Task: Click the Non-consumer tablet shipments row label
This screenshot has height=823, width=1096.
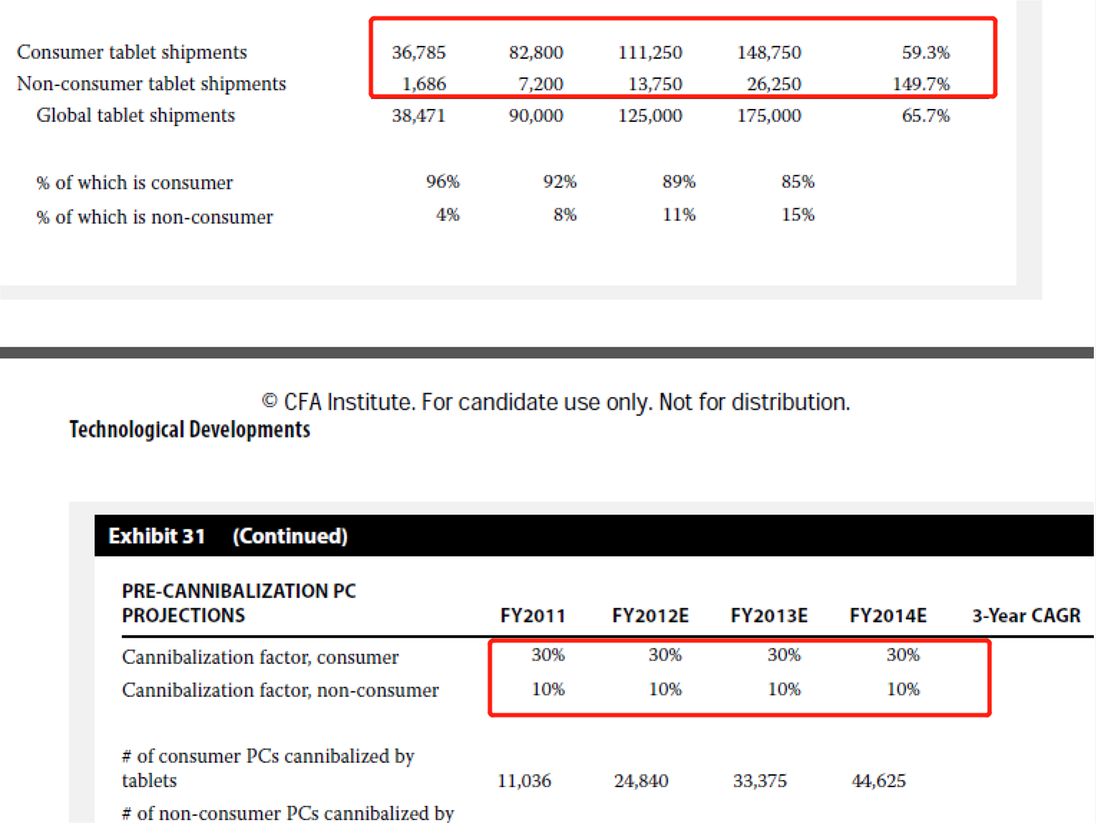Action: (x=151, y=84)
